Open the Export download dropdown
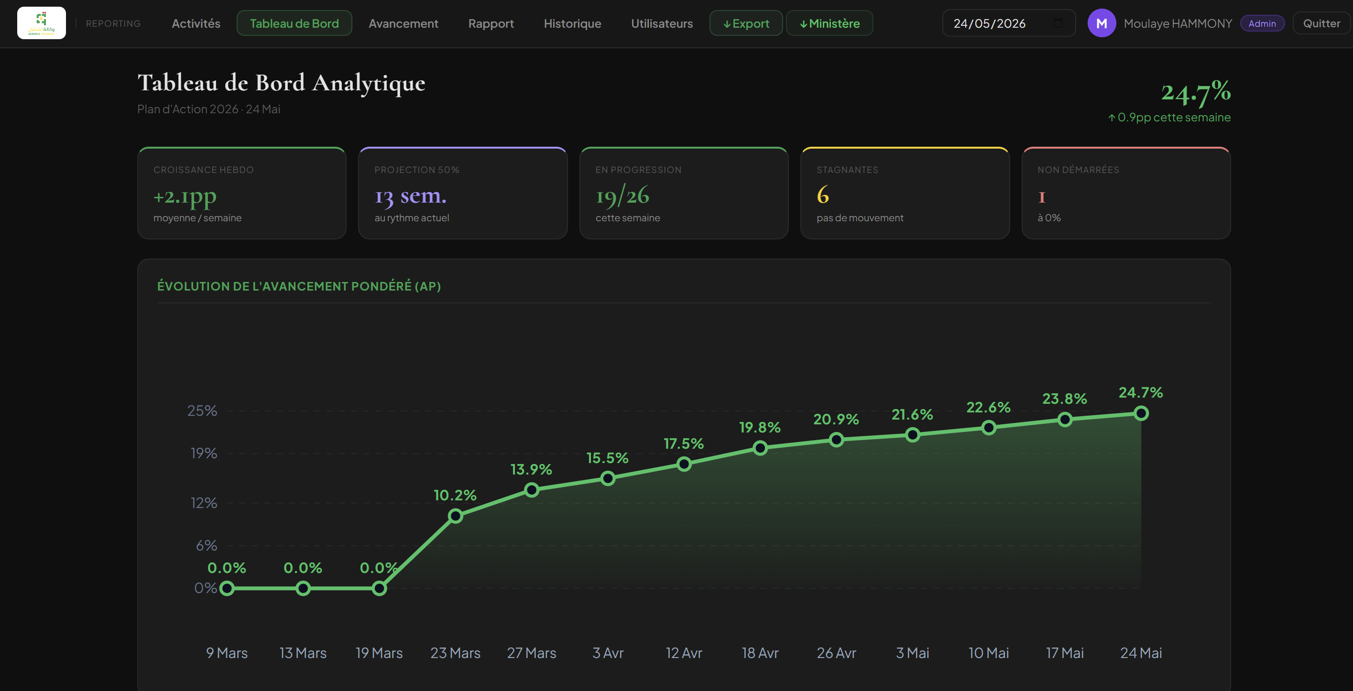This screenshot has width=1353, height=691. [746, 23]
